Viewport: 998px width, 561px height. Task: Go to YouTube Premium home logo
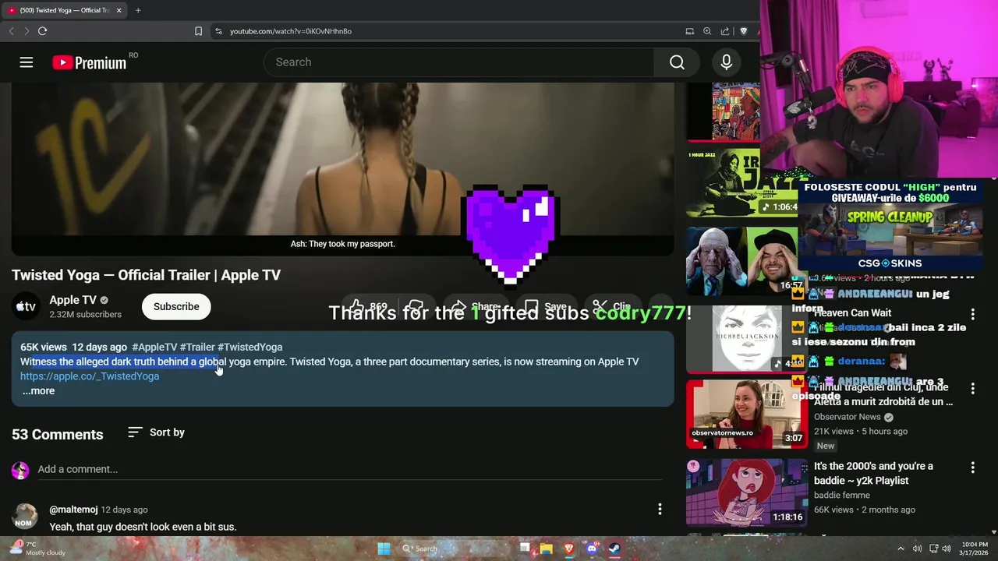pos(90,62)
